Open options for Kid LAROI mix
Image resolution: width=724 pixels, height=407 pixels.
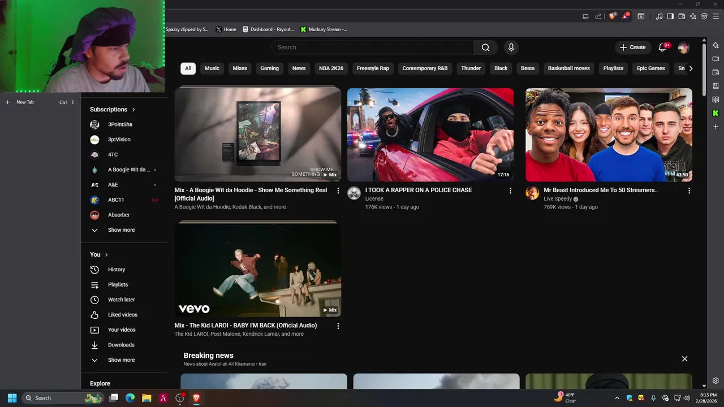(x=338, y=326)
